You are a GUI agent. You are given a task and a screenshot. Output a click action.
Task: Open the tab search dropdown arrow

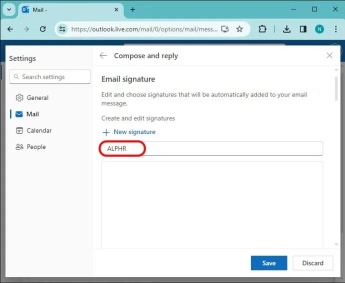click(x=9, y=9)
